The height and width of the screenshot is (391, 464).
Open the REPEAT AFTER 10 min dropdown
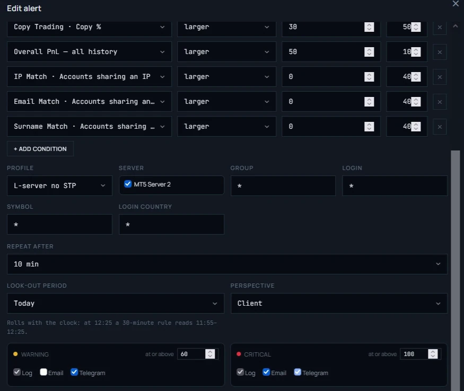click(227, 264)
